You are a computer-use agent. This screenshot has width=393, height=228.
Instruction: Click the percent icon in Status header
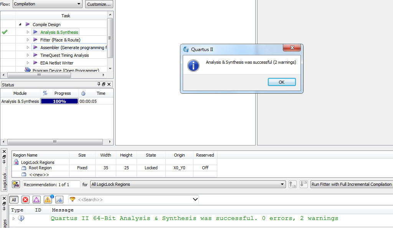pyautogui.click(x=45, y=93)
